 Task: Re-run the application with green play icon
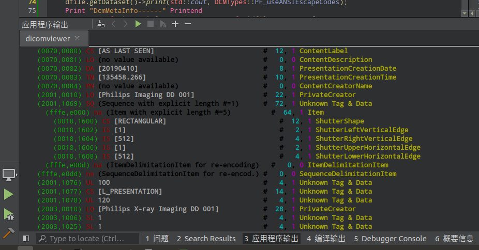click(138, 24)
